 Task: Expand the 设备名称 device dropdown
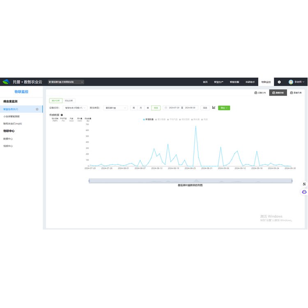(75, 108)
